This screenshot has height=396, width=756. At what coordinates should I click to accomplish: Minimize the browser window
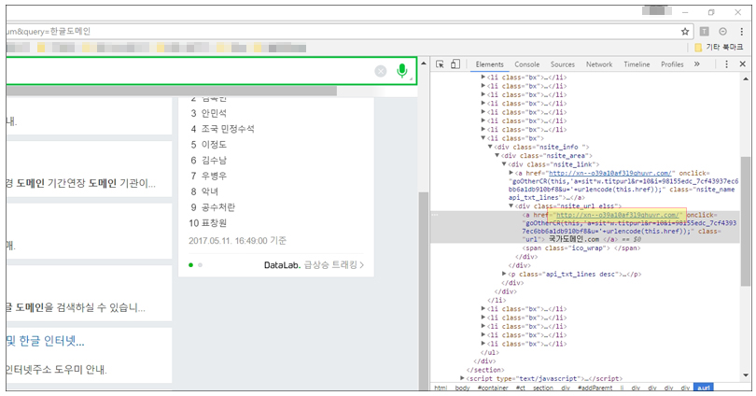(x=685, y=12)
